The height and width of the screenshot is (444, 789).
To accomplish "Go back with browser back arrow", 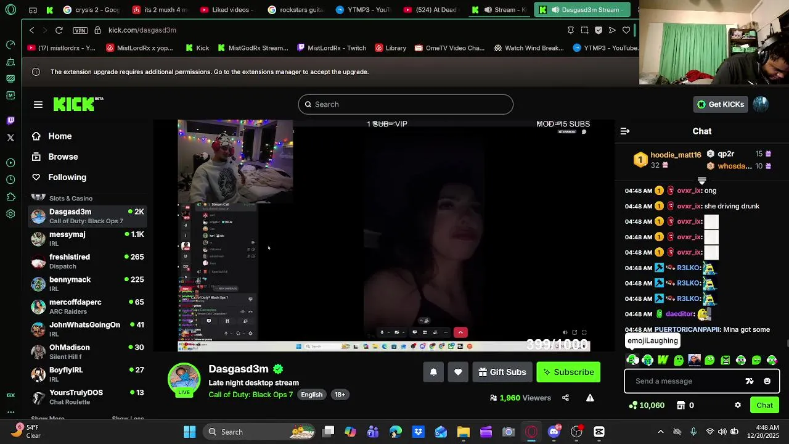I will [x=32, y=30].
